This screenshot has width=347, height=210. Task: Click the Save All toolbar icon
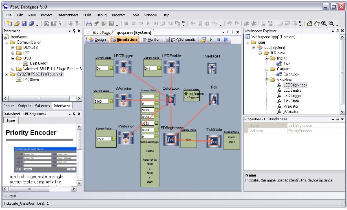point(31,23)
